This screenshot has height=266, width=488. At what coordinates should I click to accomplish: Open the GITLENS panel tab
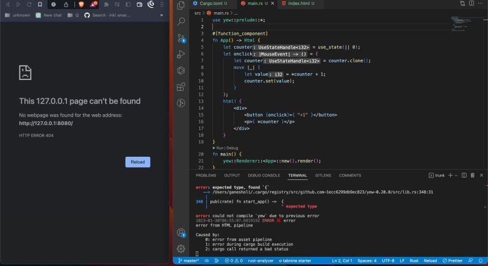pyautogui.click(x=323, y=176)
